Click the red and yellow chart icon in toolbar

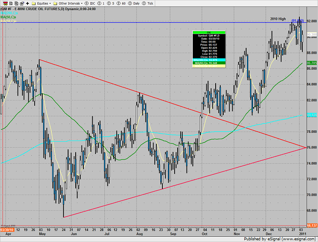pyautogui.click(x=4, y=3)
